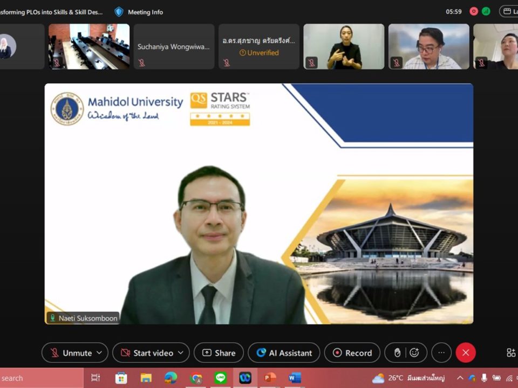Click the red leave meeting button
518x388 pixels.
(x=466, y=353)
